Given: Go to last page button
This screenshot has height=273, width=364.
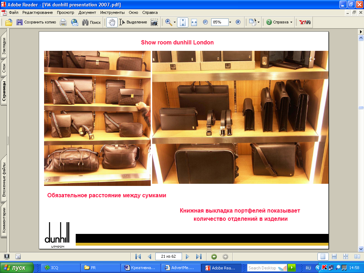Looking at the screenshot, I should tap(199, 257).
